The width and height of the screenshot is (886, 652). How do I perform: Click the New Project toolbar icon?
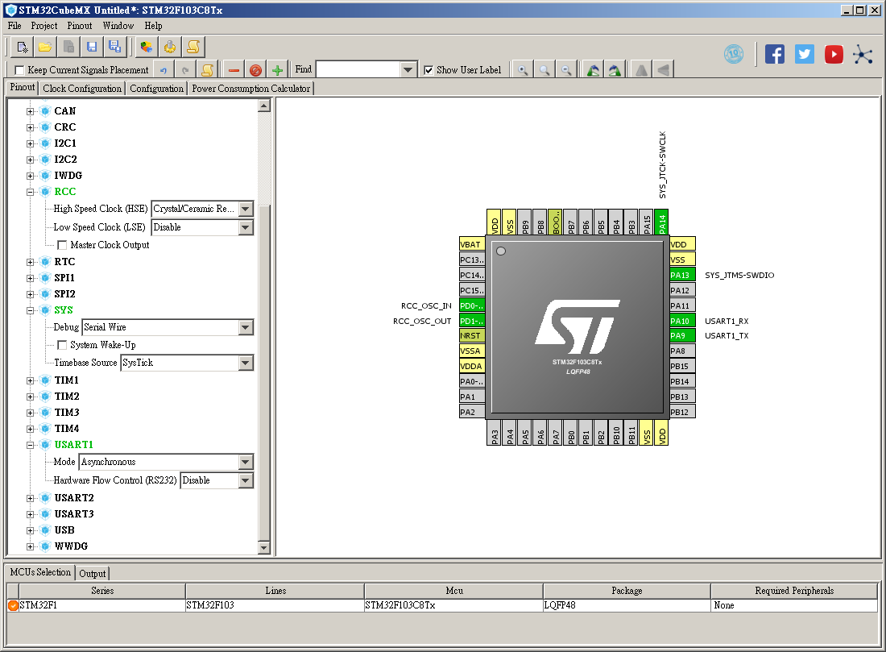(22, 47)
